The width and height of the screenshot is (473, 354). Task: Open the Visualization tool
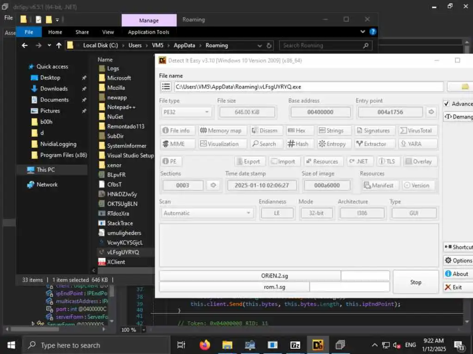coord(223,144)
